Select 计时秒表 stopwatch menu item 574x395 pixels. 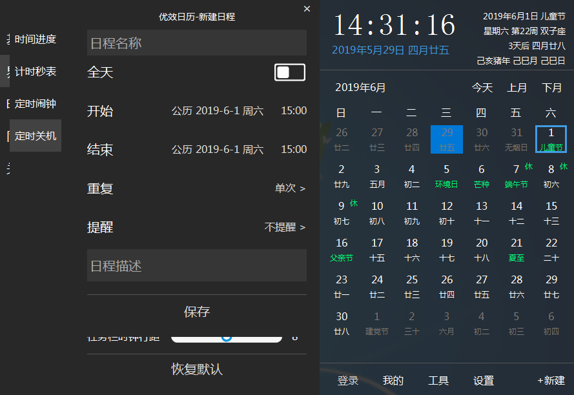pos(36,72)
